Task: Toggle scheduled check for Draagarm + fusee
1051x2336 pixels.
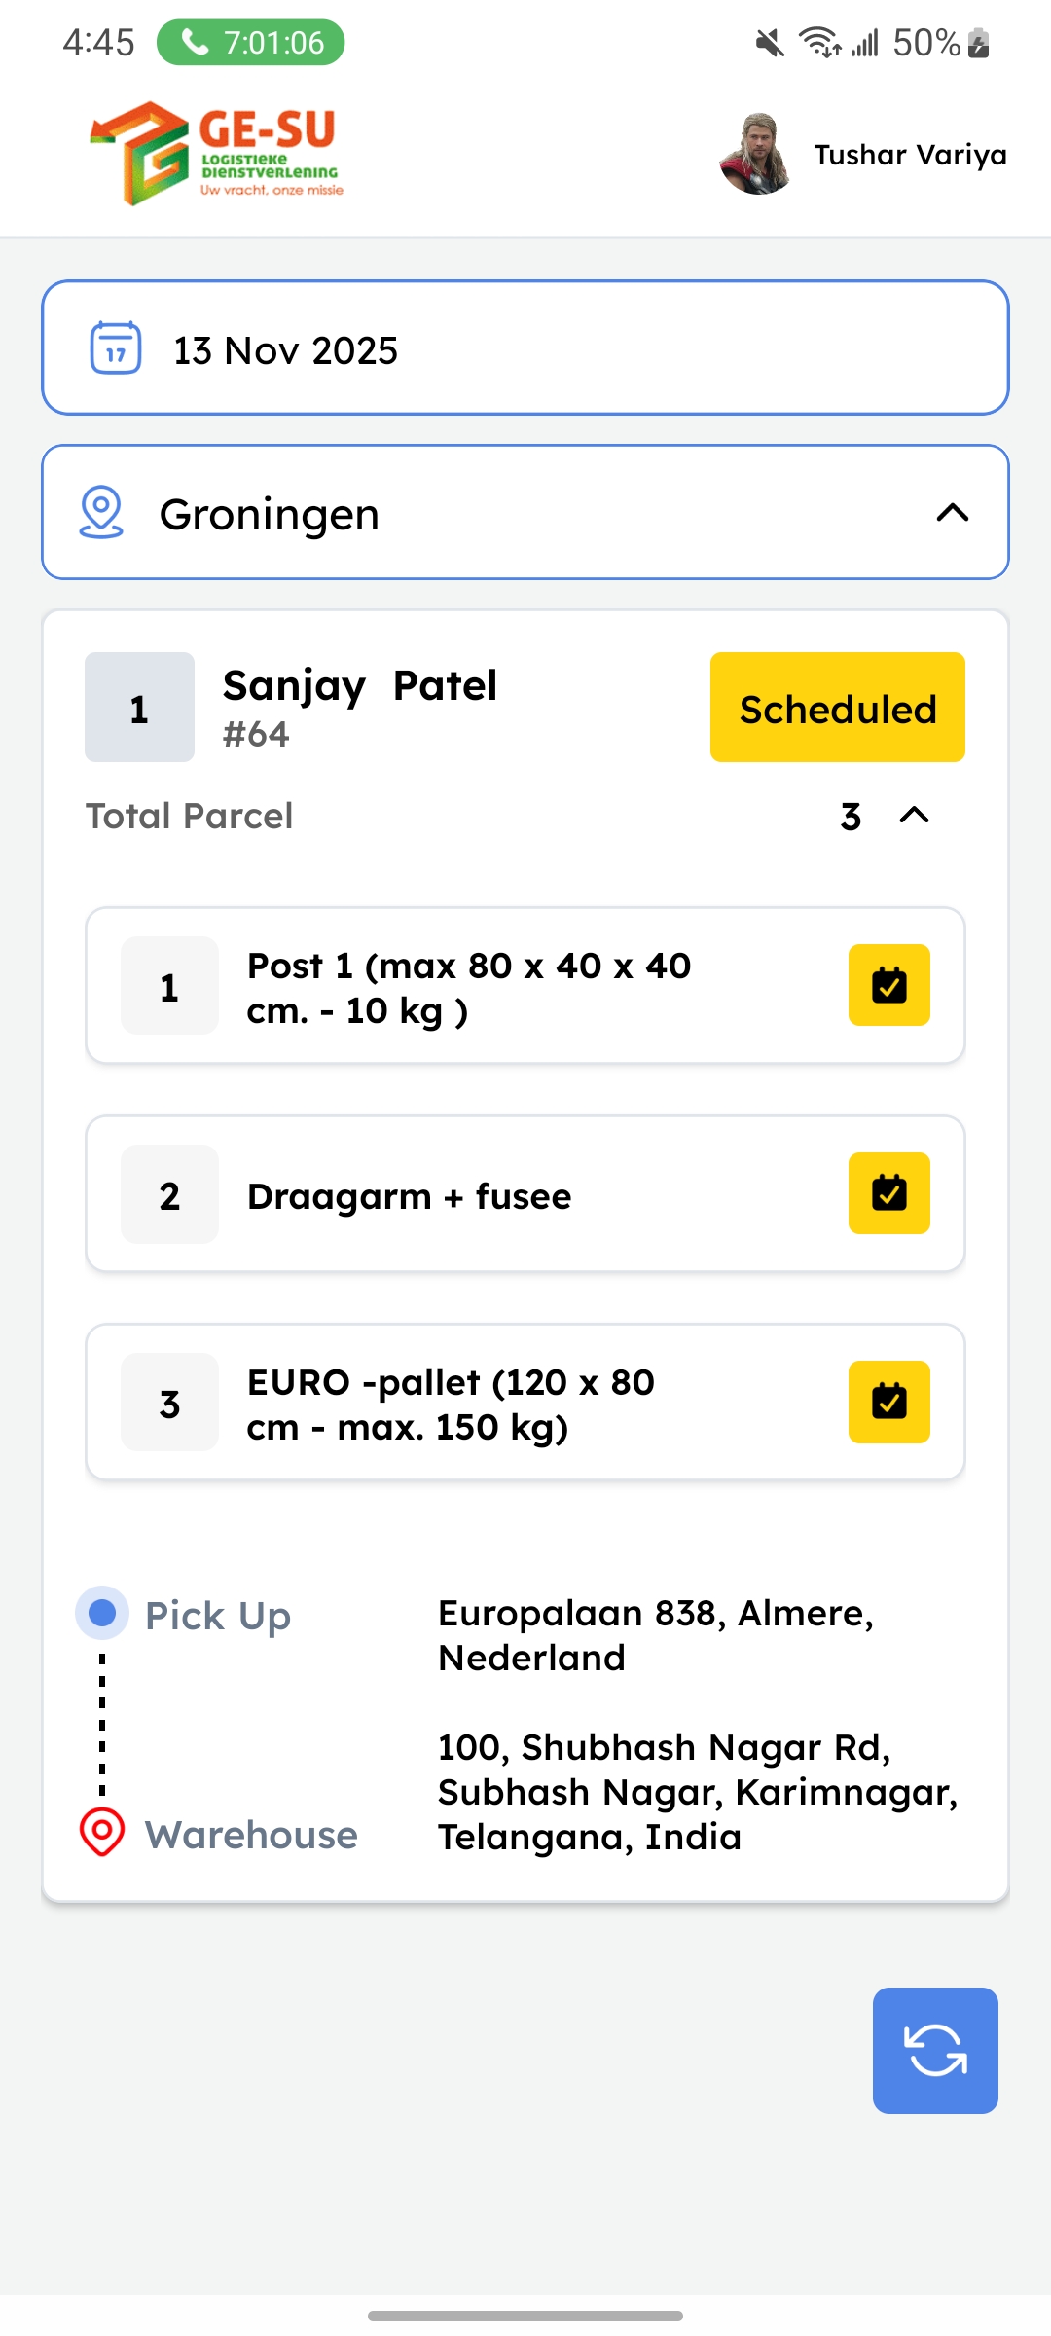Action: pos(888,1193)
